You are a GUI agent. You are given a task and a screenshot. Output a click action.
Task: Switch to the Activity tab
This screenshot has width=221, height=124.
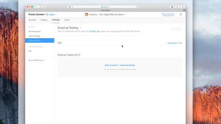67,20
